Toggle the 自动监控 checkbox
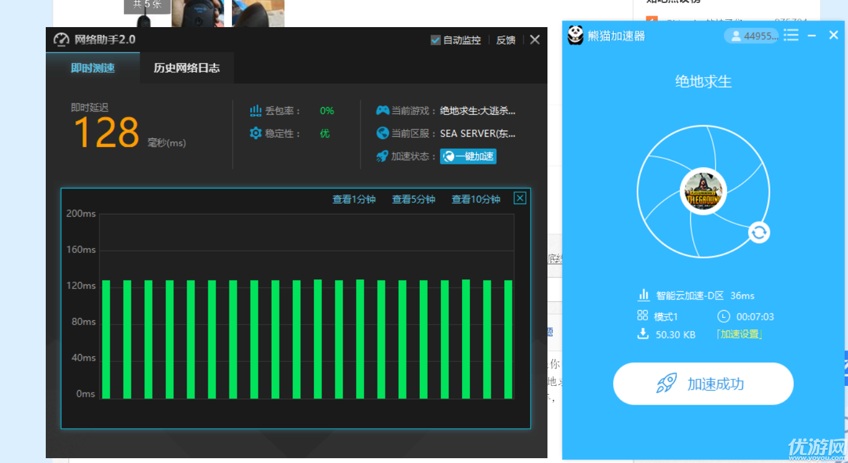The height and width of the screenshot is (463, 848). pyautogui.click(x=435, y=40)
